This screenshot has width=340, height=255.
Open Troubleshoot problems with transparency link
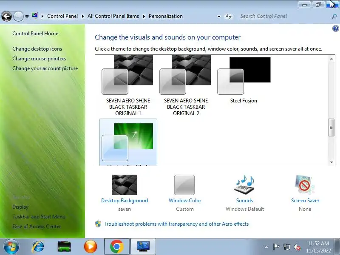[x=176, y=224]
